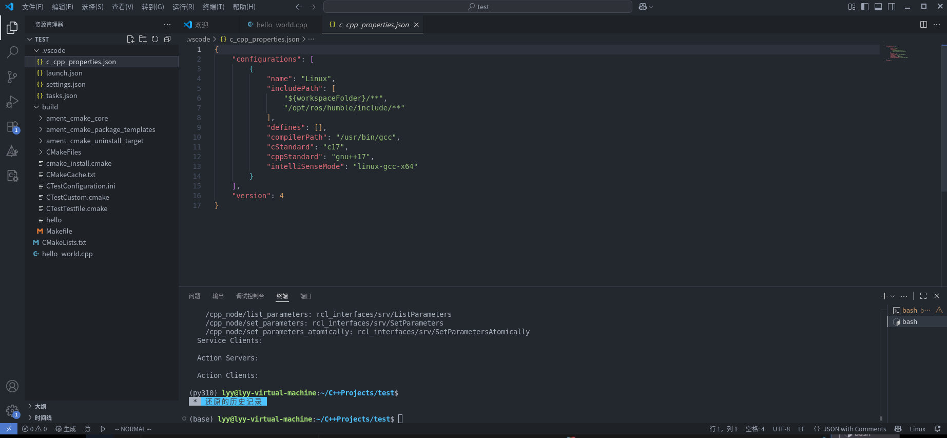947x438 pixels.
Task: Open the Run and Debug view
Action: tap(12, 102)
